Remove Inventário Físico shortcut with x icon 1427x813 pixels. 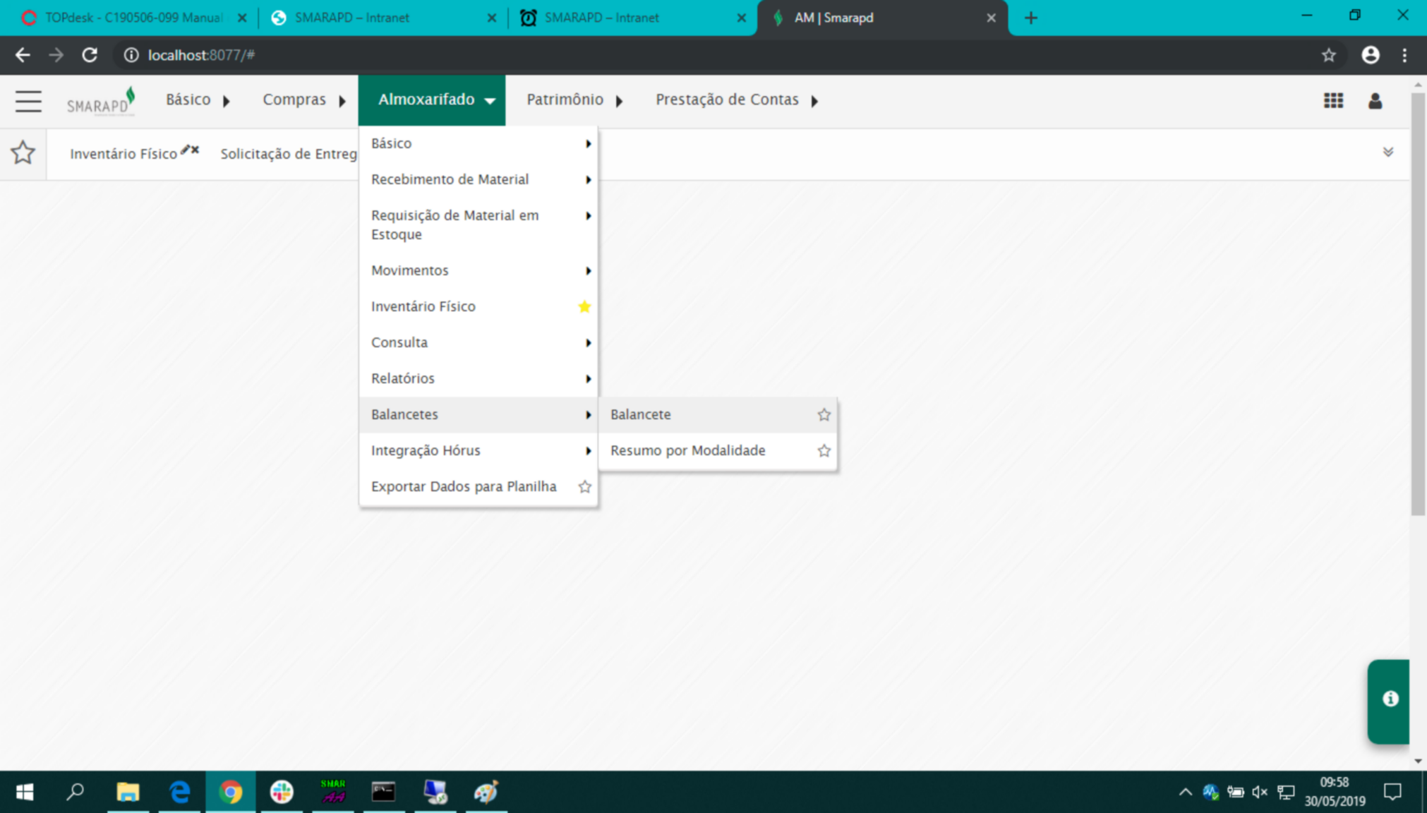[x=195, y=149]
